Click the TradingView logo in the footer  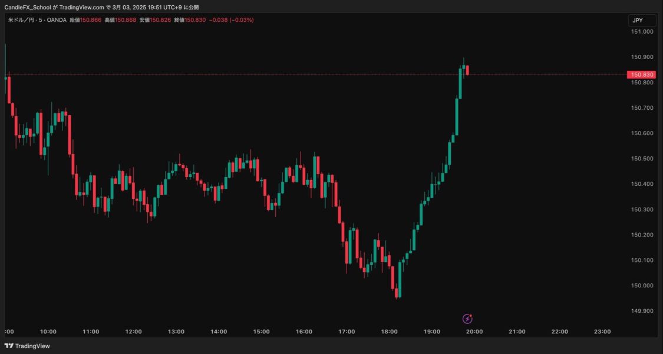click(x=27, y=346)
